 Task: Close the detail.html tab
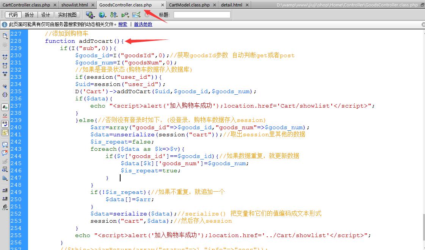tap(247, 5)
